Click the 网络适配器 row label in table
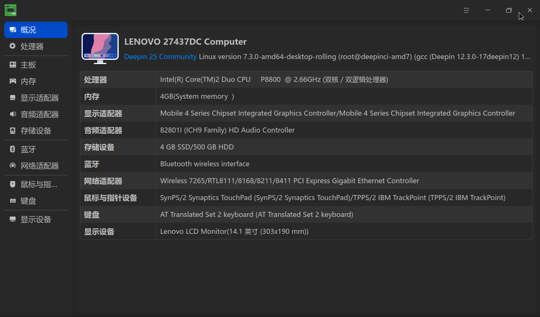The width and height of the screenshot is (540, 317). (x=103, y=181)
